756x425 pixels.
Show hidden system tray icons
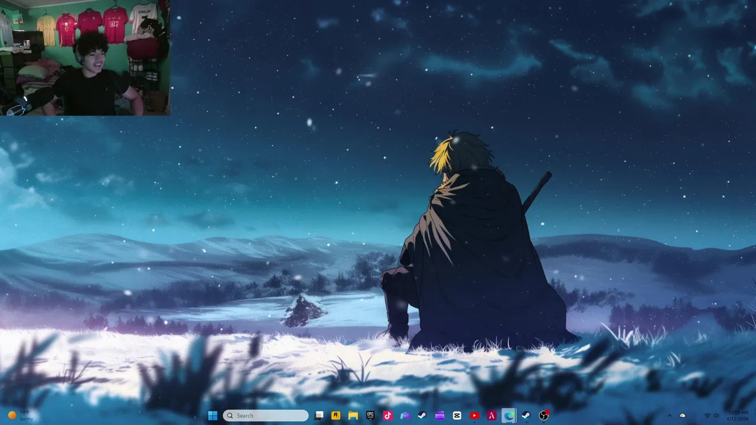[x=669, y=416]
